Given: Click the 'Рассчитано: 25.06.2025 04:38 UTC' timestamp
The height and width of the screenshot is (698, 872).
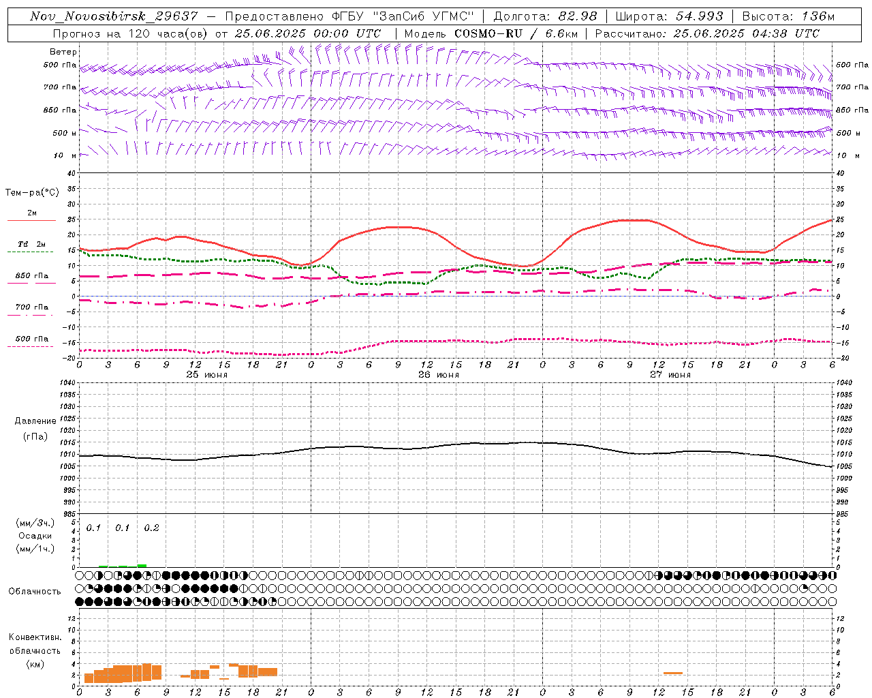Looking at the screenshot, I should tap(707, 33).
